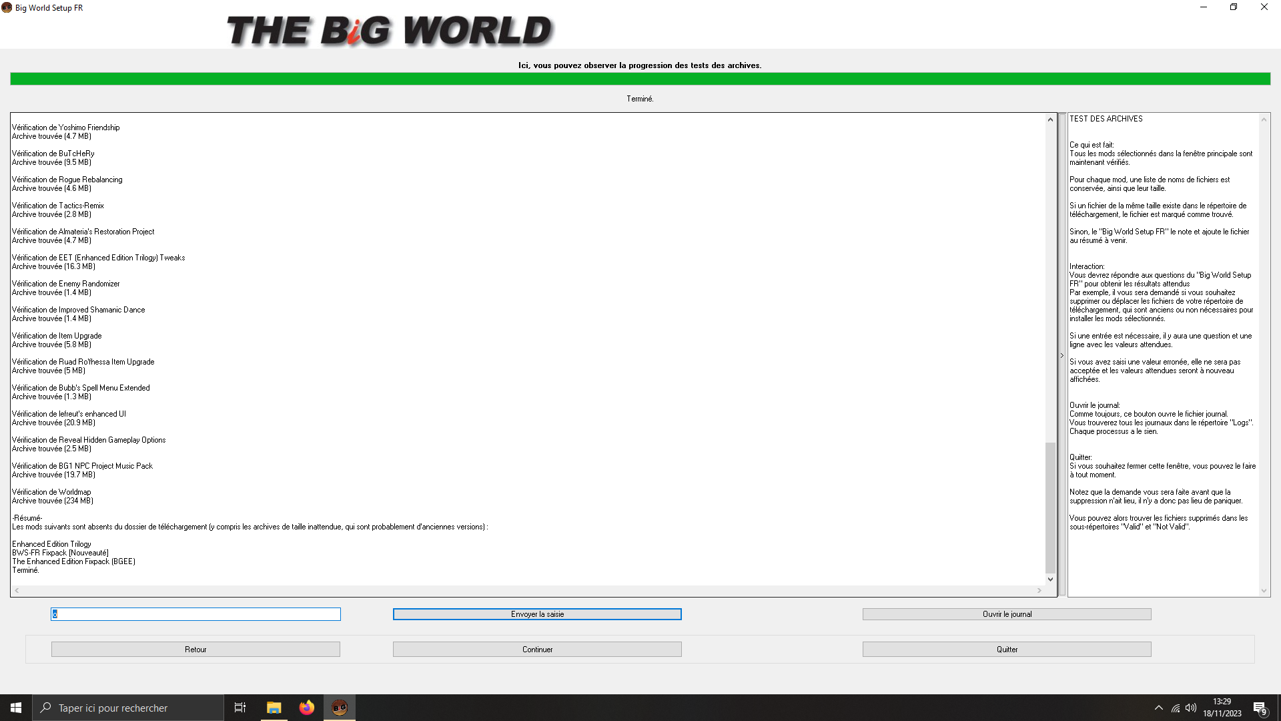Go back with the Retour button

pos(195,650)
